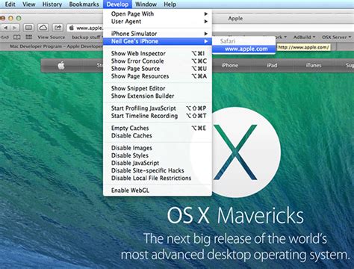Screen dimensions: 354x269
Task: Click the X logo circle graphic
Action: [x=235, y=152]
